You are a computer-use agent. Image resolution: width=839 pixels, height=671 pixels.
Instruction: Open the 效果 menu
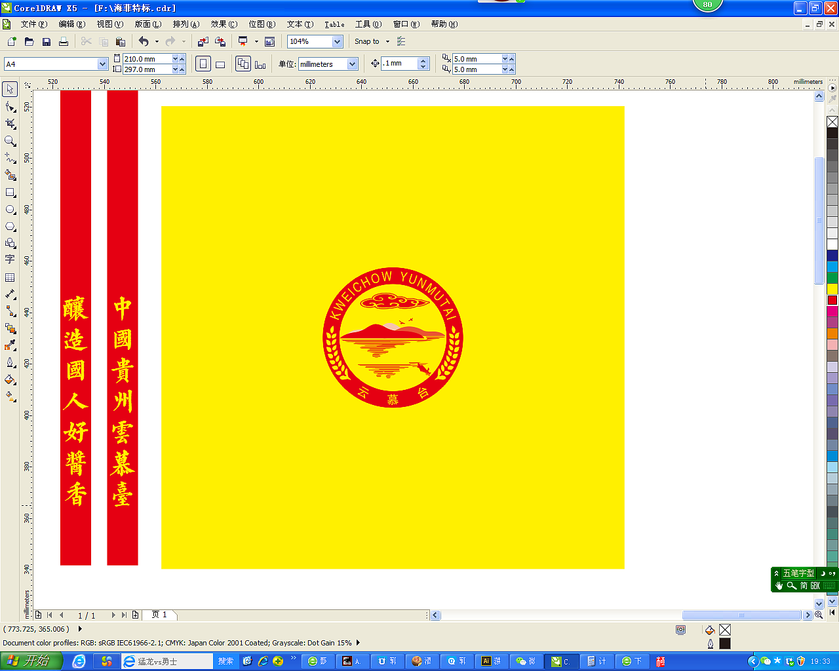click(224, 24)
